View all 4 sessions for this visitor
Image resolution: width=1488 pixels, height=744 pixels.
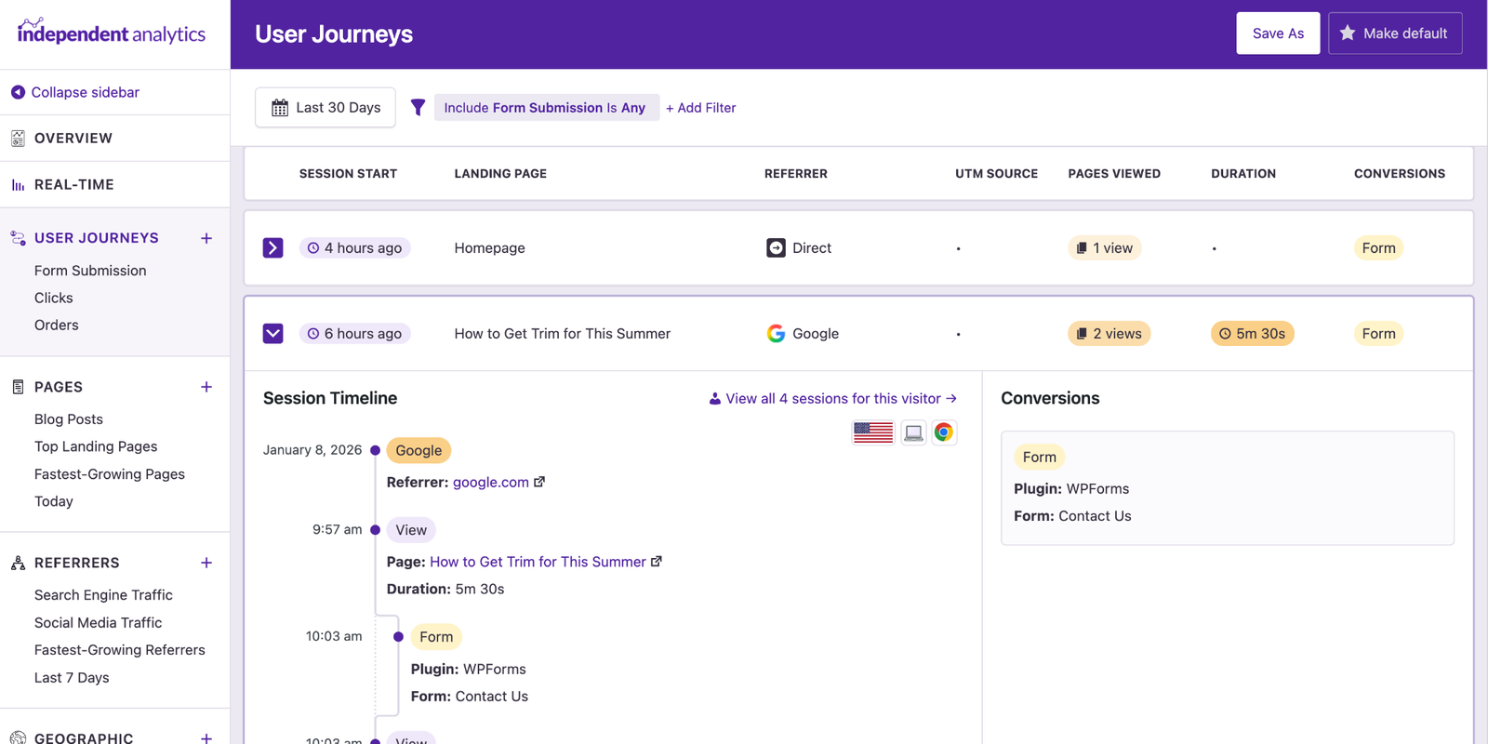[x=832, y=399]
